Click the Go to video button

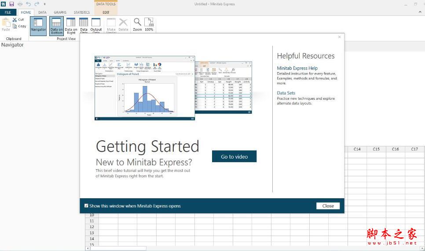coord(234,156)
